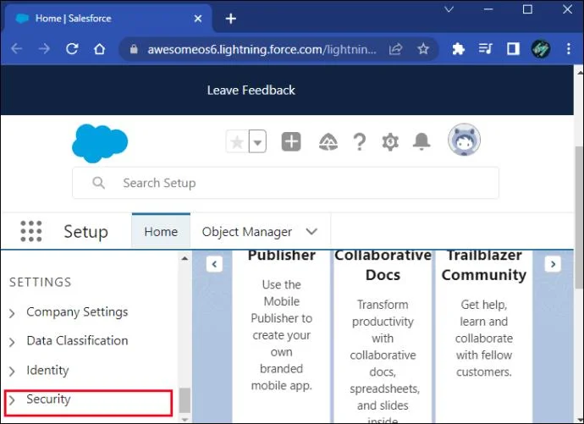
Task: Expand Company Settings chevron
Action: tap(12, 313)
